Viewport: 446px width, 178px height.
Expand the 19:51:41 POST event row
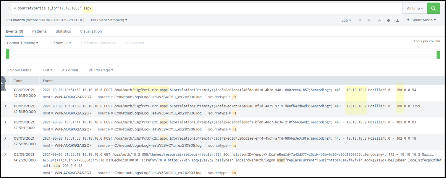5,122
